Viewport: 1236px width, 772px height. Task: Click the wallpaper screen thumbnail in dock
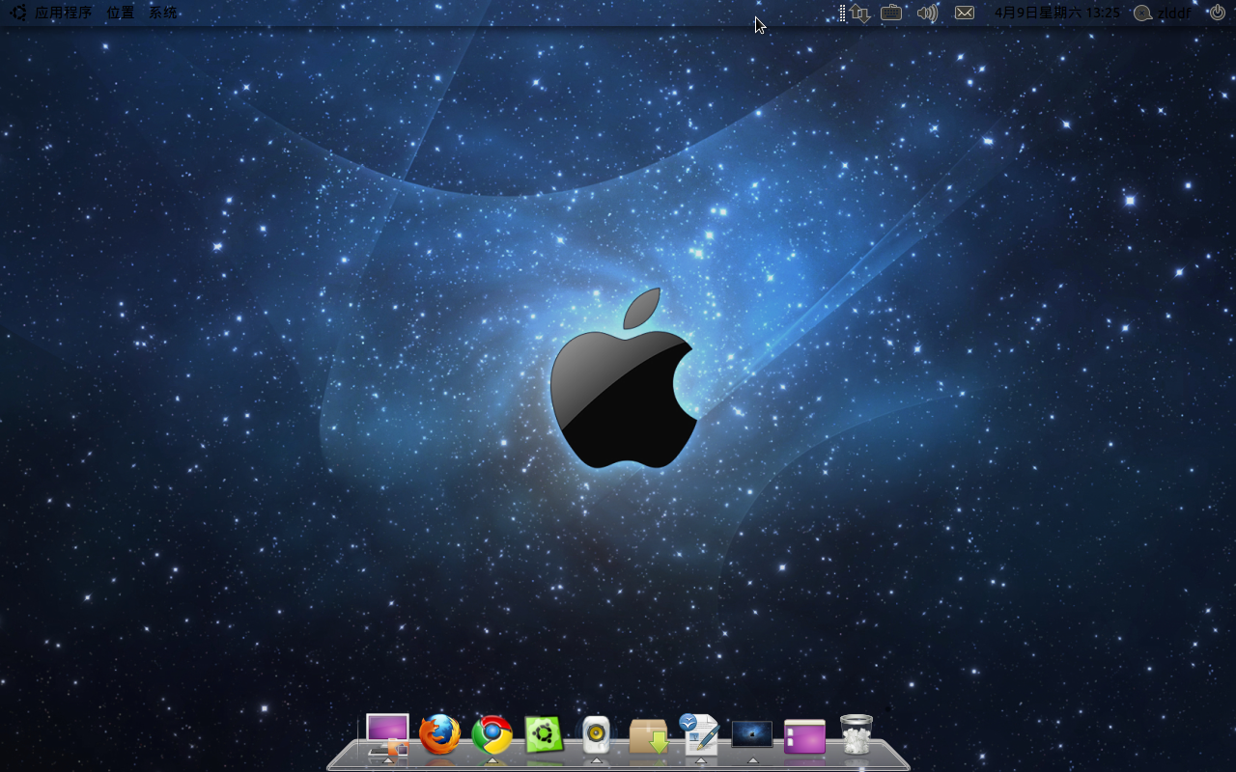752,734
